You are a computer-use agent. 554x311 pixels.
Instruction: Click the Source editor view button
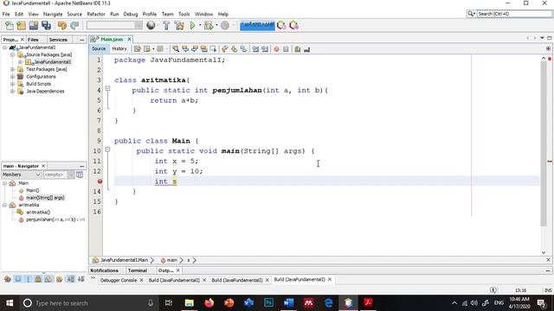[99, 48]
